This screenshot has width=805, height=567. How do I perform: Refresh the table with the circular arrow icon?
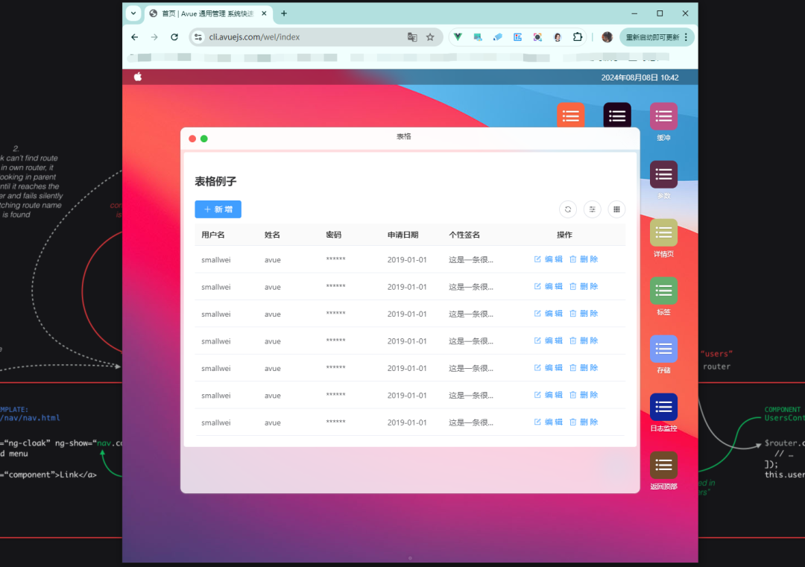(568, 209)
